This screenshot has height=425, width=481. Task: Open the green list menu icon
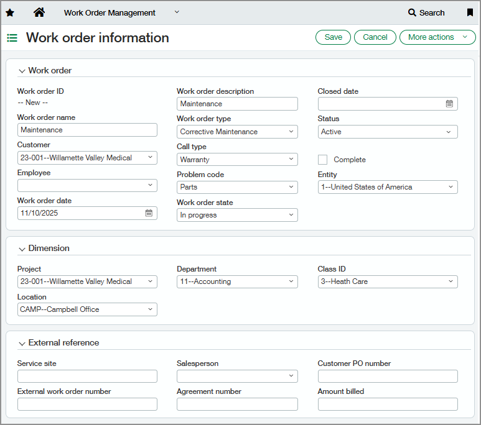pyautogui.click(x=12, y=38)
